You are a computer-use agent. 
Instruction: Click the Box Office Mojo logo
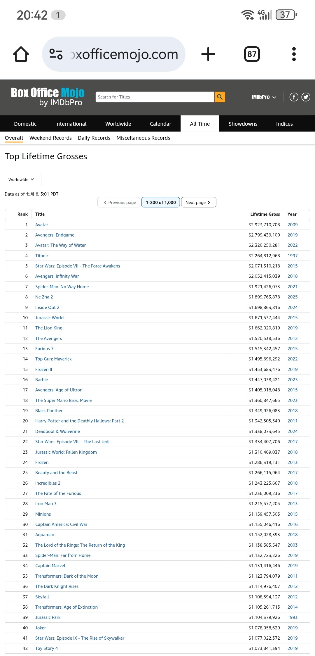click(x=48, y=96)
